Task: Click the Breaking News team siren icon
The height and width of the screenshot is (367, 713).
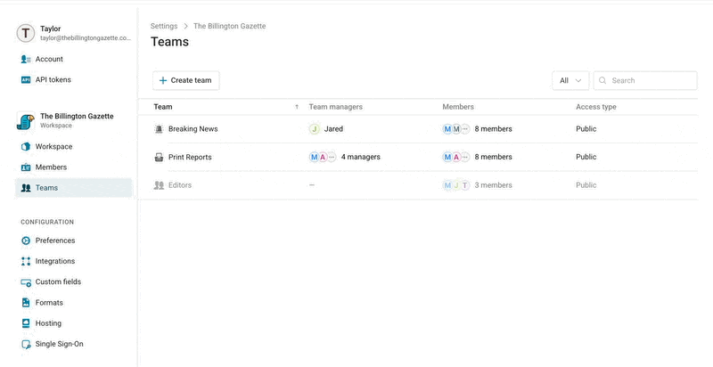Action: point(159,129)
